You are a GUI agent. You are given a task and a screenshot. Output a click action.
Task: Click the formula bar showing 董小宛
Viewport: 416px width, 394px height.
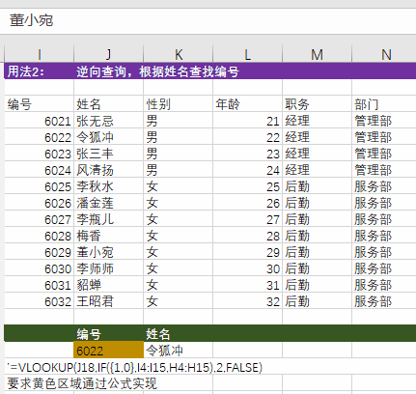tap(208, 20)
